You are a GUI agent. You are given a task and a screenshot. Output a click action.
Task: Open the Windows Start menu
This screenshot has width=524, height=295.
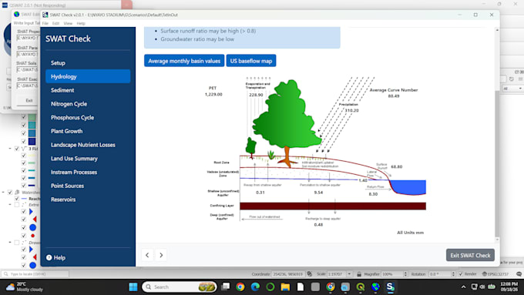coord(133,287)
